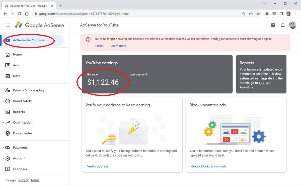Select AdSense for YouTube in the sidebar
Image resolution: width=301 pixels, height=186 pixels.
(x=32, y=40)
